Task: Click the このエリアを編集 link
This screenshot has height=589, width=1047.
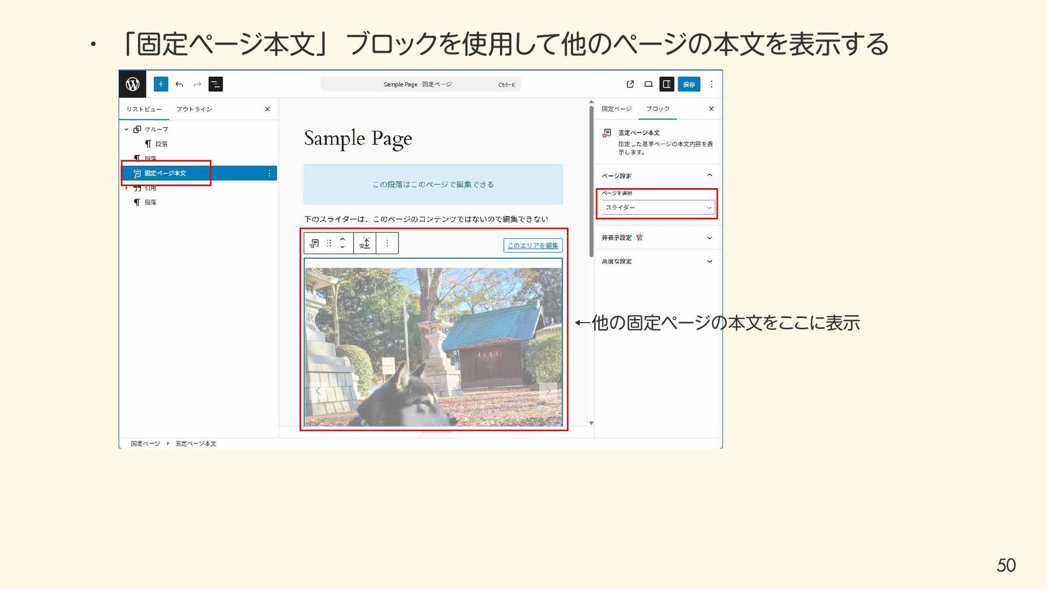Action: point(533,245)
